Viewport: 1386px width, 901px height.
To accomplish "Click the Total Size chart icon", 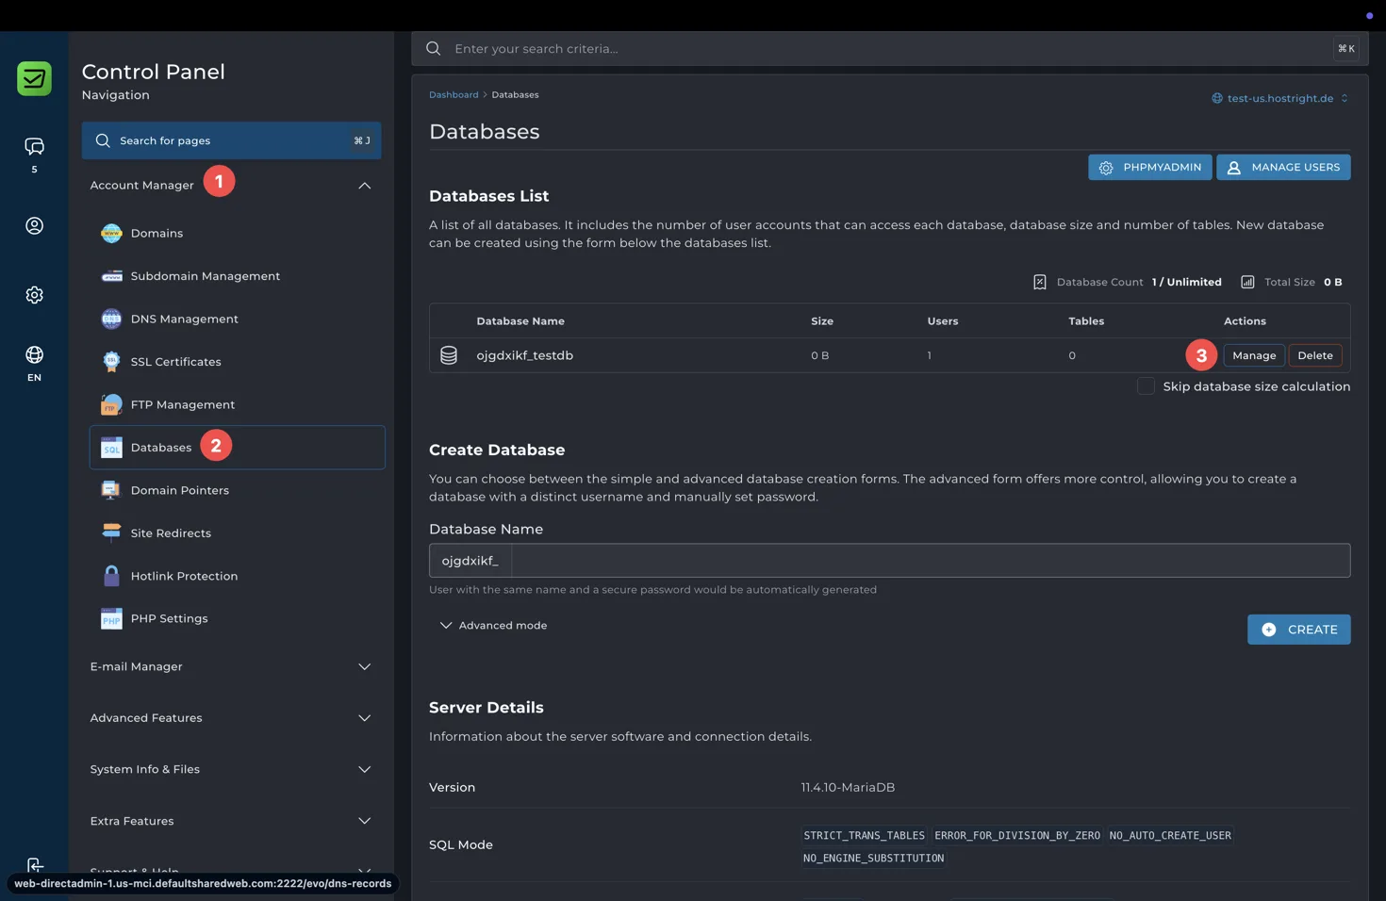I will point(1247,282).
